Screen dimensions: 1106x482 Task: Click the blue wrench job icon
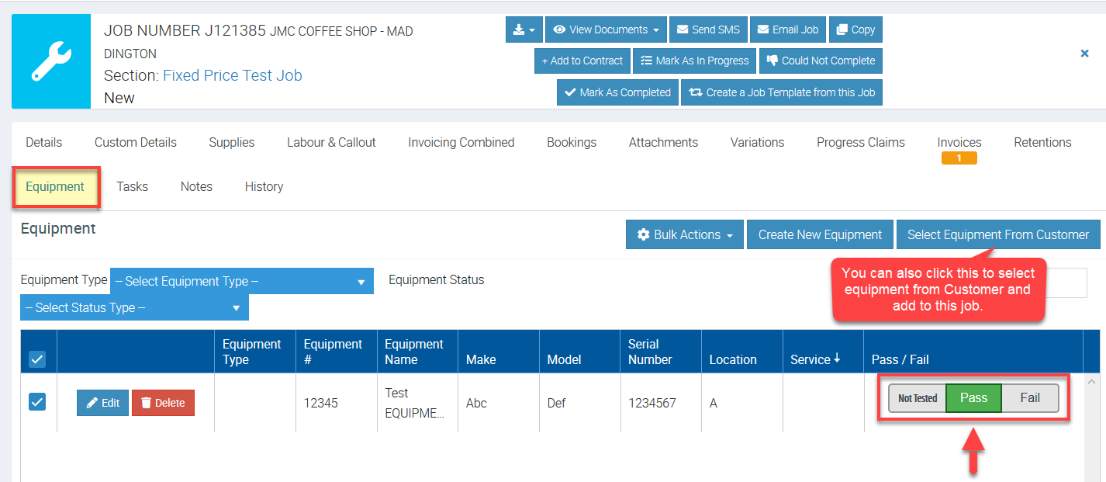point(51,61)
